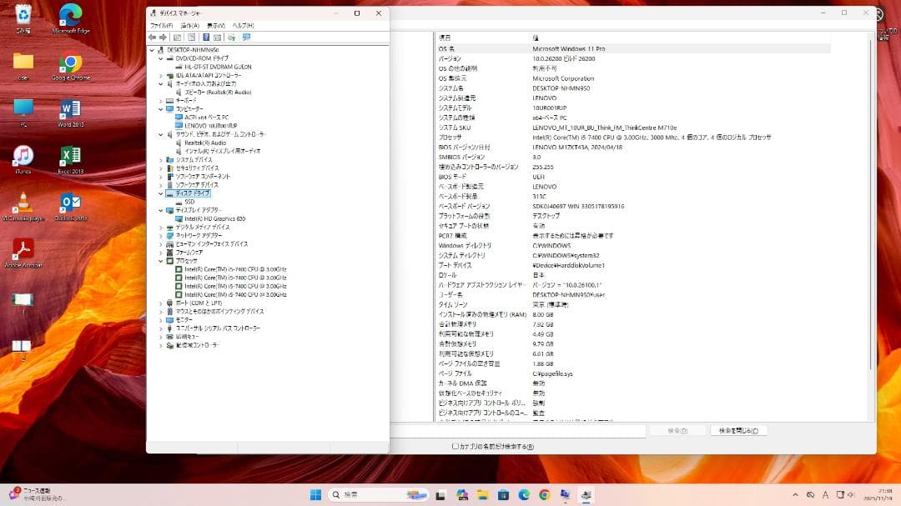Expand the Network Adapters category
The height and width of the screenshot is (506, 901).
[x=161, y=236]
